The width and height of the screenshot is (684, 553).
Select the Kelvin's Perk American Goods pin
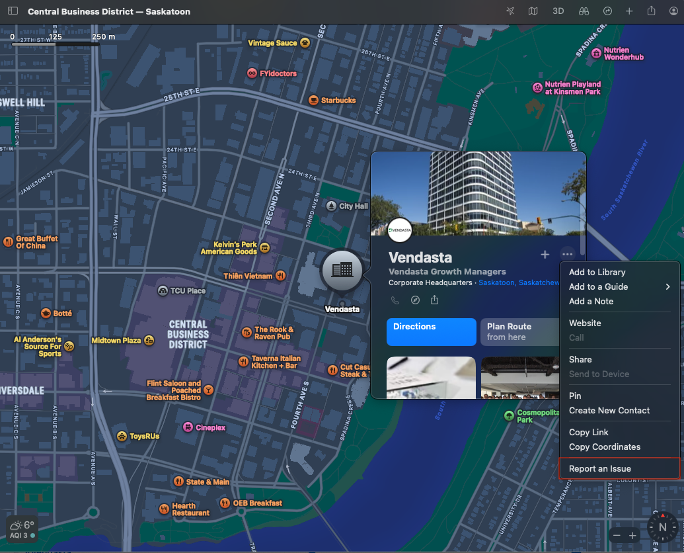click(x=264, y=248)
